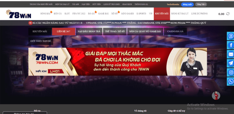
Task: Switch to Casino/Đá Gà tab
Action: tap(175, 31)
